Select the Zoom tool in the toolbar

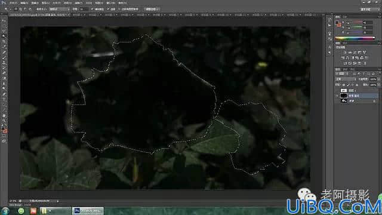[x=4, y=121]
